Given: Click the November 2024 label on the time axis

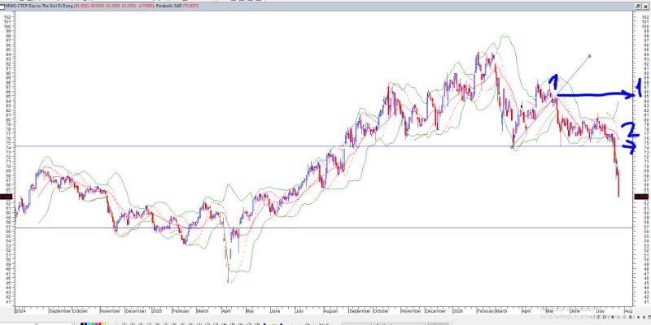Looking at the screenshot, I should point(110,311).
